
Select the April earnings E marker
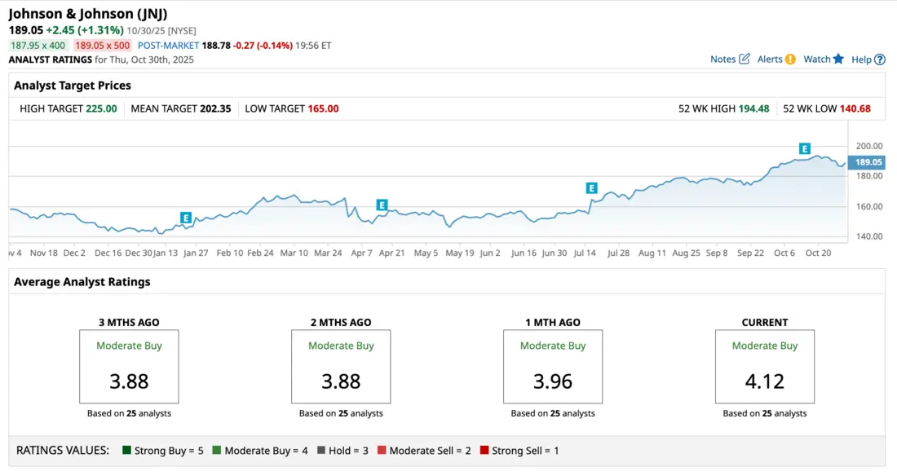tap(382, 205)
